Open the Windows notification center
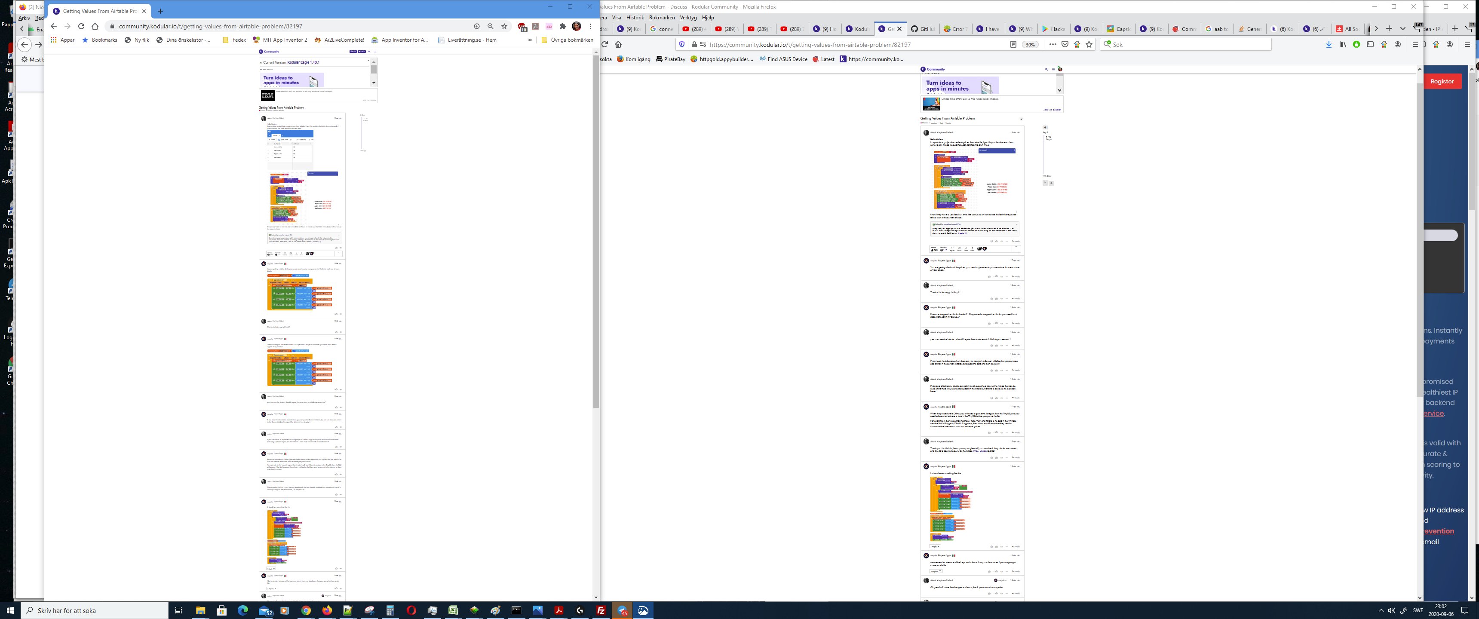This screenshot has width=1479, height=619. click(x=1465, y=610)
